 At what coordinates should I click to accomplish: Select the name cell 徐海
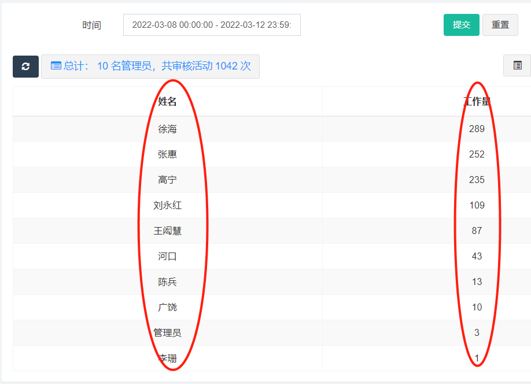(167, 129)
